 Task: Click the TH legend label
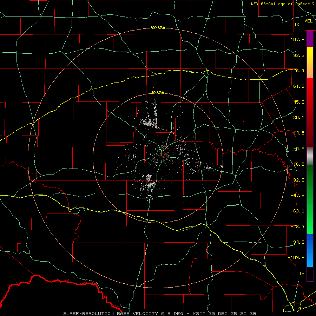pos(302,273)
